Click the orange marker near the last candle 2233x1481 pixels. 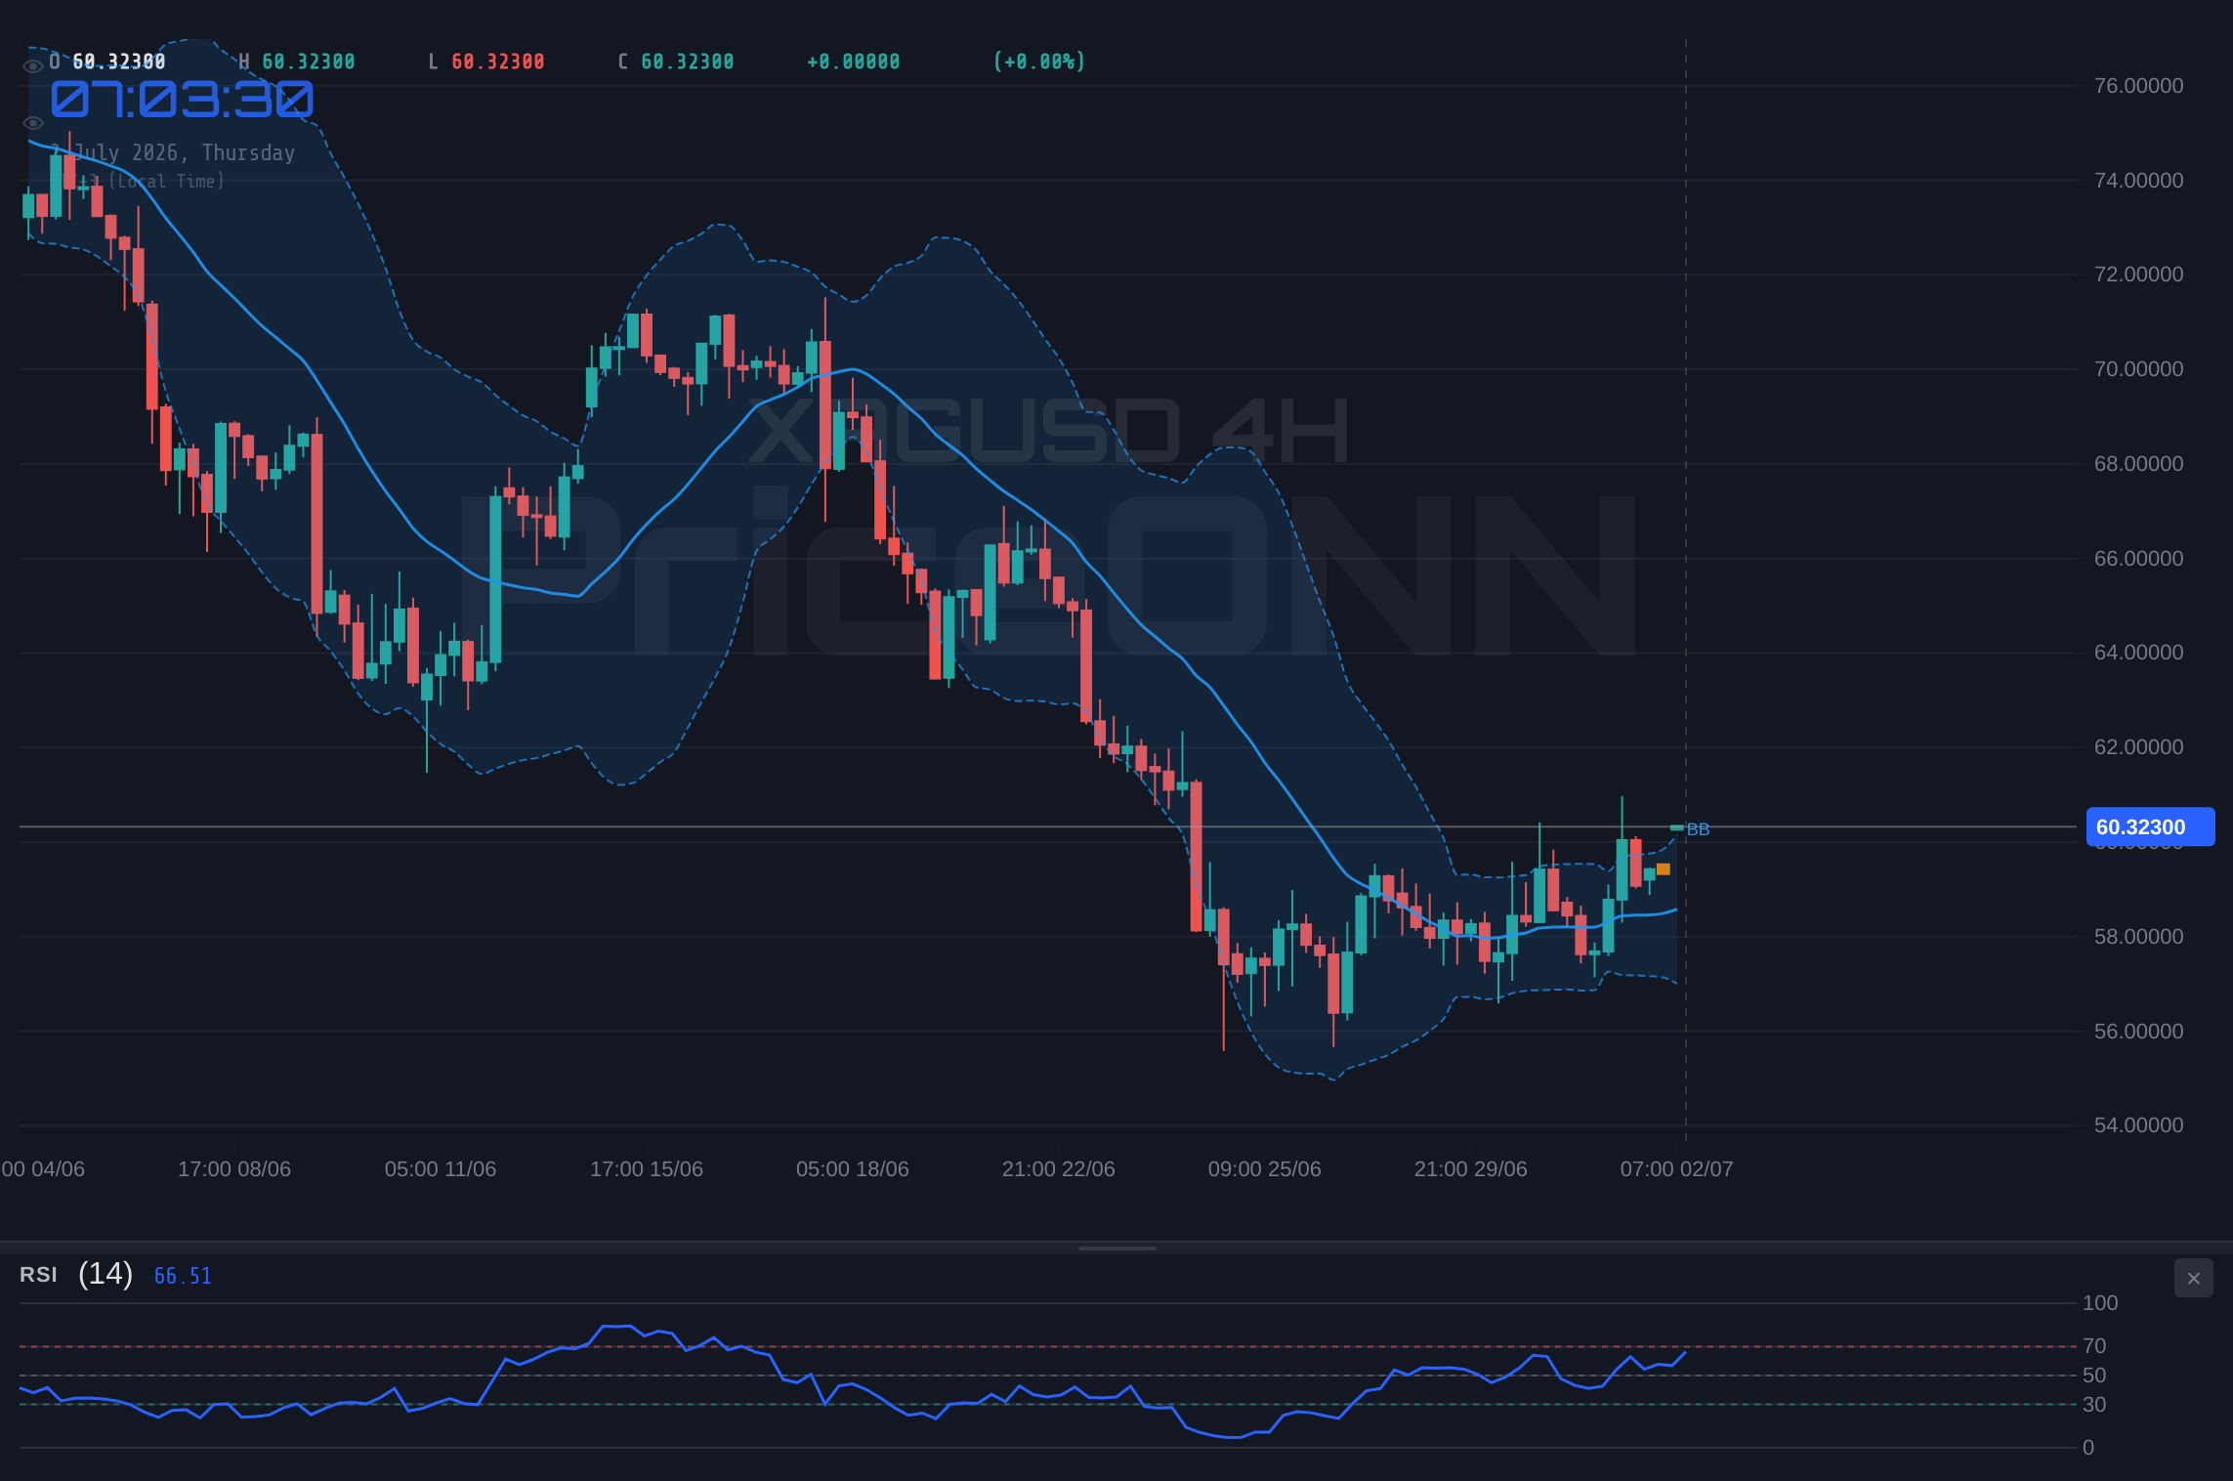[1664, 868]
